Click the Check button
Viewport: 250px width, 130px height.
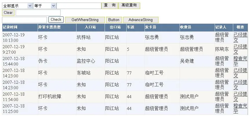click(56, 20)
